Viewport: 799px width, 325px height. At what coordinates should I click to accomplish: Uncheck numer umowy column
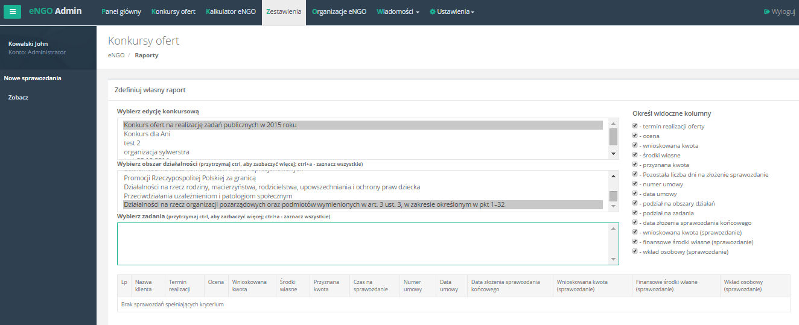(x=635, y=184)
